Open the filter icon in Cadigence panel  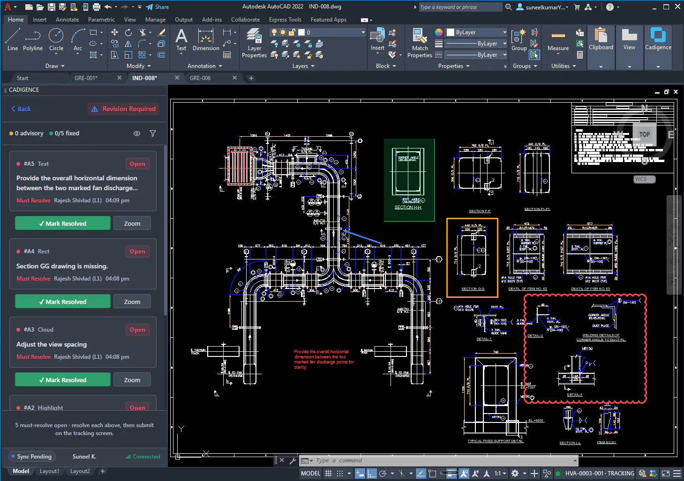point(153,133)
